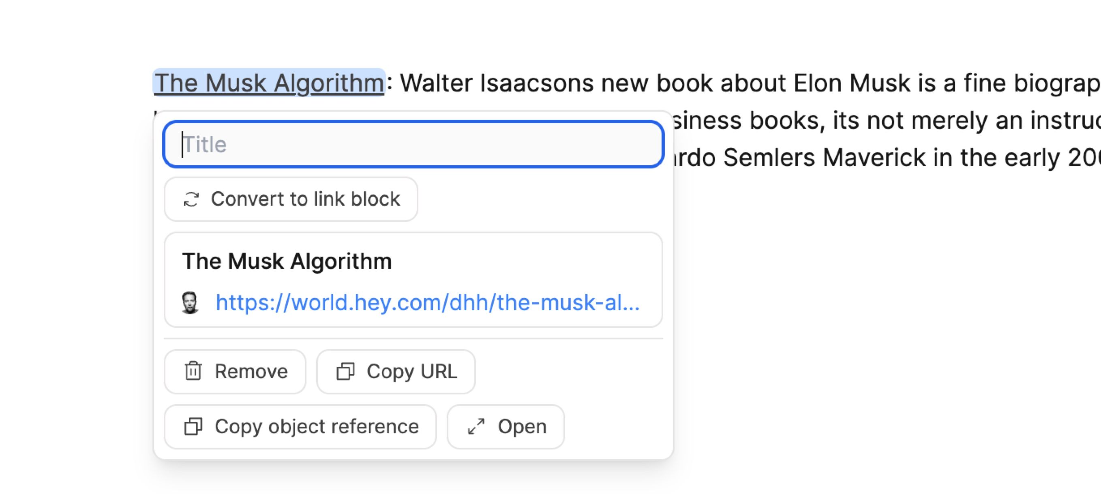Open the linked page via the Open button
The width and height of the screenshot is (1101, 494).
click(x=506, y=426)
